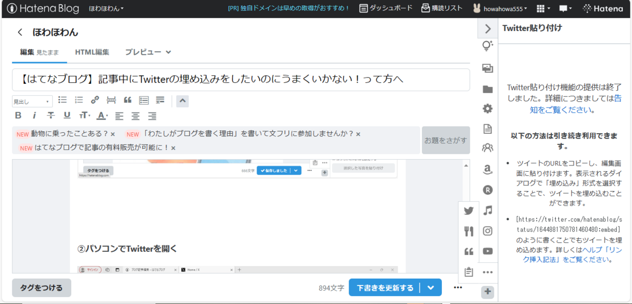Align text right
This screenshot has height=304, width=632.
152,116
